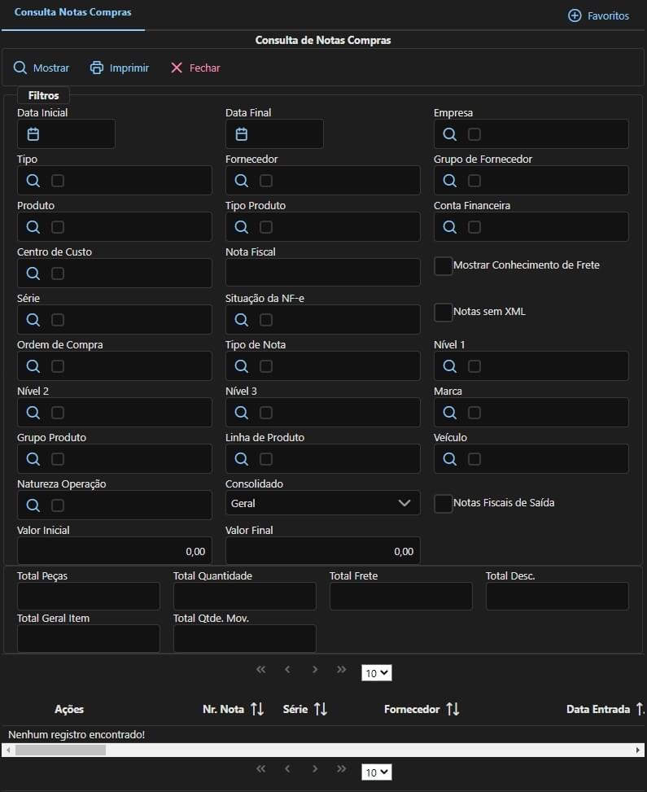Viewport: 647px width, 792px height.
Task: Click the Produto lookup search icon
Action: pos(33,227)
